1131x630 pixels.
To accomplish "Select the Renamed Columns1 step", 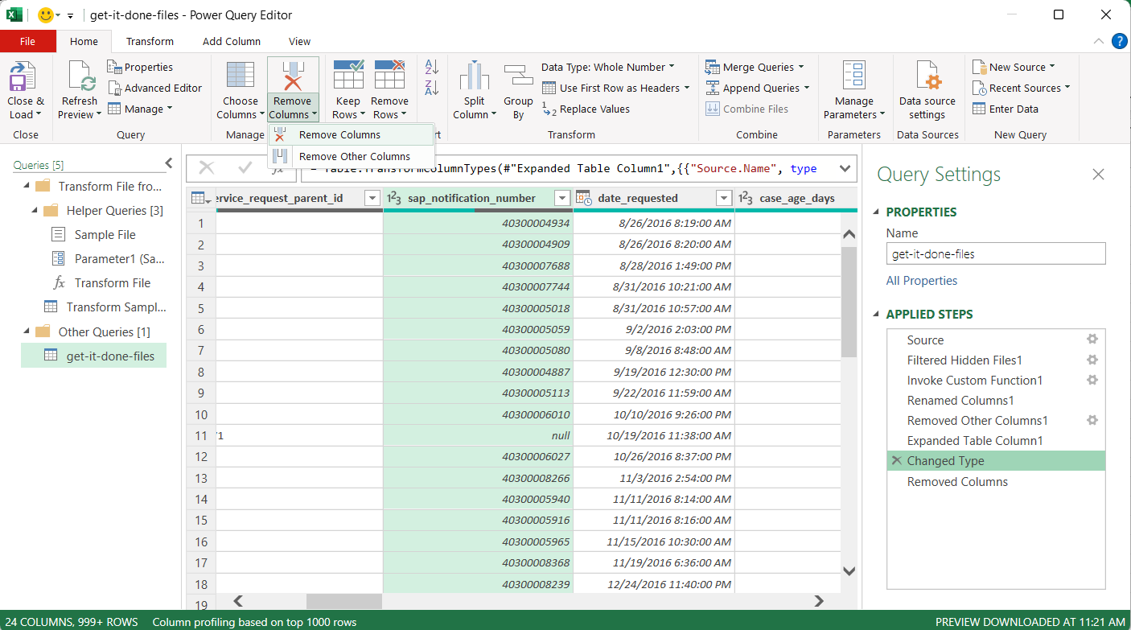I will [996, 401].
